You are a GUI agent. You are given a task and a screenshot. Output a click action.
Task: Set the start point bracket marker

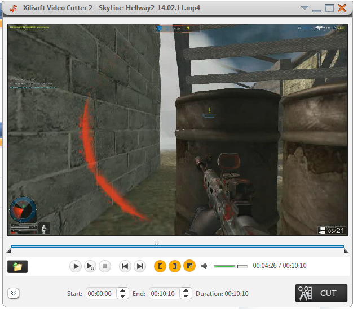(x=160, y=266)
